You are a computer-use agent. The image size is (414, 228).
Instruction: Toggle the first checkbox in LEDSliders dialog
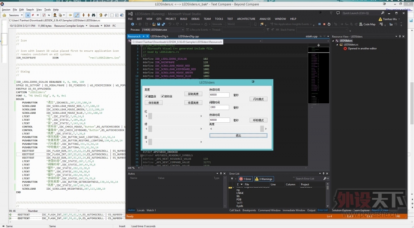146,96
